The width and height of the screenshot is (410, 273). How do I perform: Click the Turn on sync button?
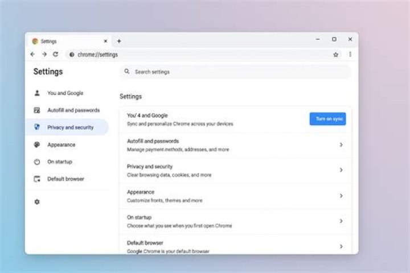tap(327, 119)
